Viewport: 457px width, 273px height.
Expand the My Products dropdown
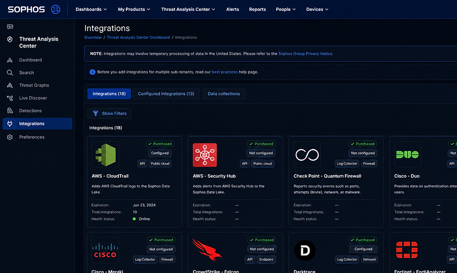coord(134,9)
